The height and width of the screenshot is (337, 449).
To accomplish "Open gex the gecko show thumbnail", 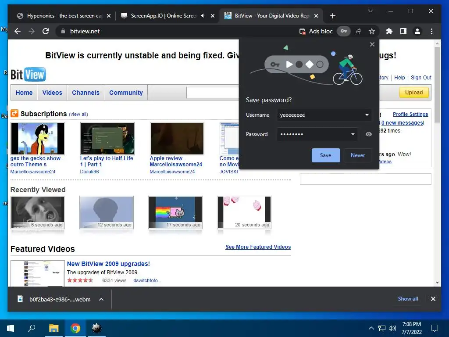I will [38, 139].
